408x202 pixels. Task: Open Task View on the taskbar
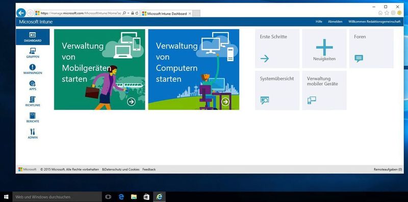108,197
